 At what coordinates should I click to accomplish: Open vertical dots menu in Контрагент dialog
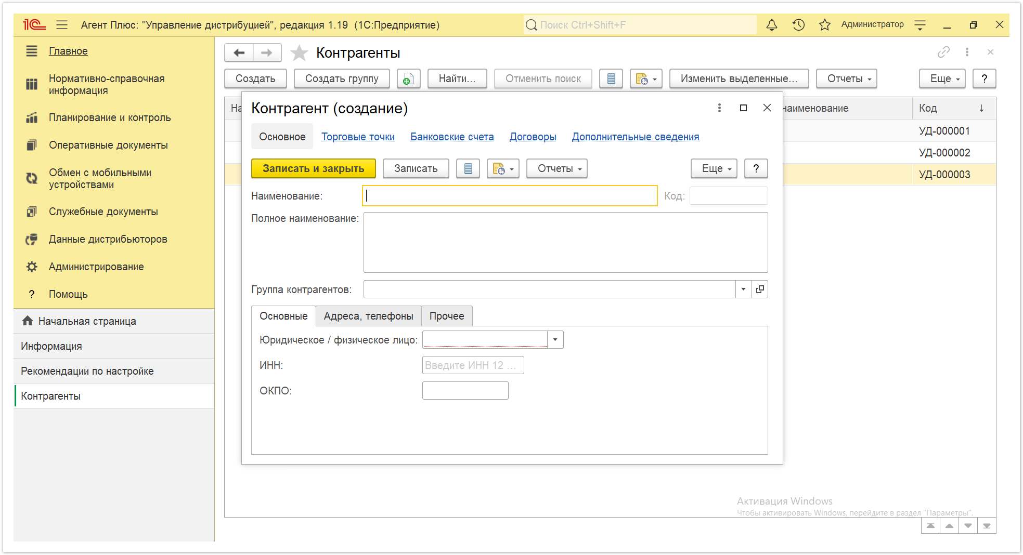point(719,108)
